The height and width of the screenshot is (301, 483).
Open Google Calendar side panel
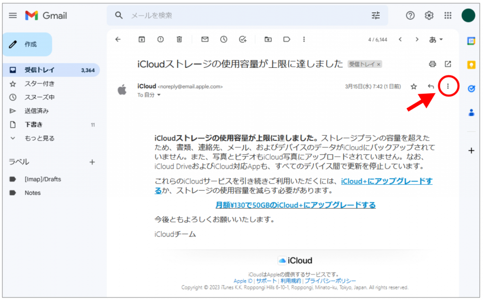click(471, 41)
